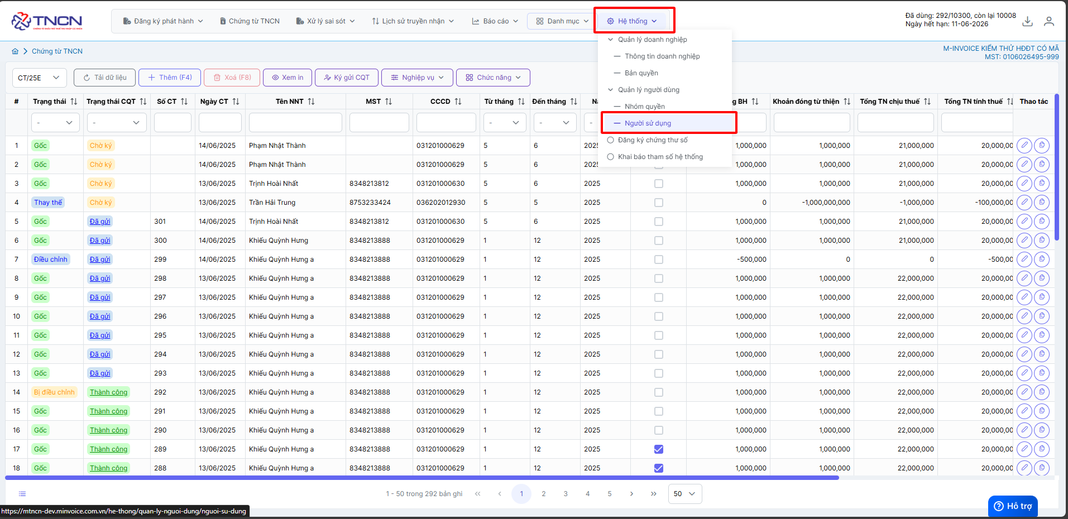Open Đến tháng filter dropdown
The width and height of the screenshot is (1068, 519).
coord(555,123)
